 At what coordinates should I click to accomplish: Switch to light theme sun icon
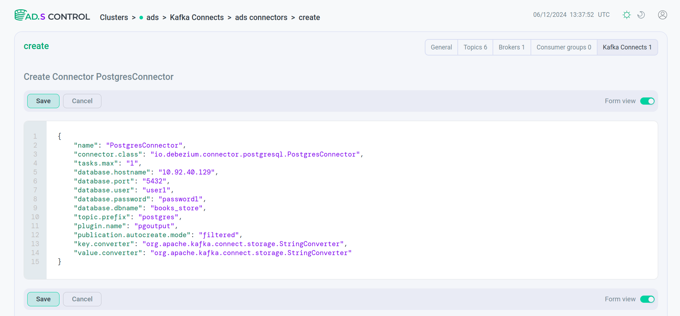pyautogui.click(x=627, y=15)
